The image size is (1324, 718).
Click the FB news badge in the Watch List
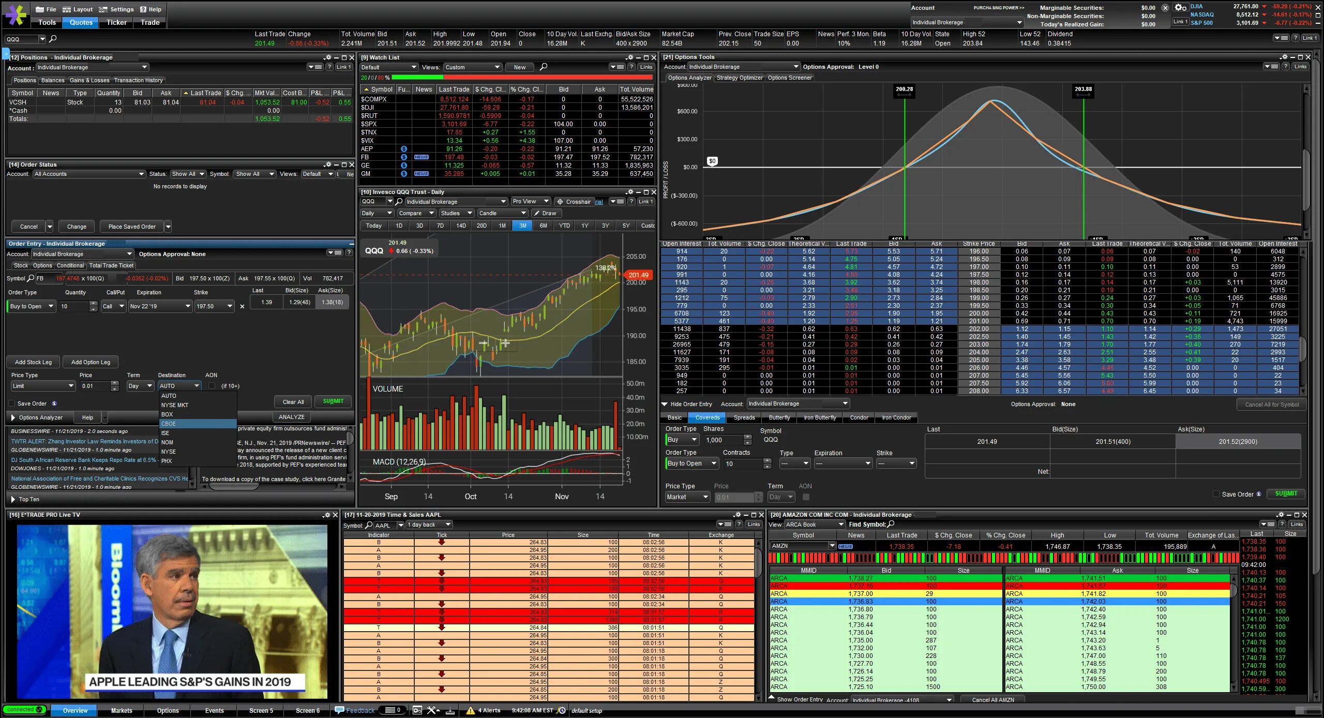pos(421,157)
